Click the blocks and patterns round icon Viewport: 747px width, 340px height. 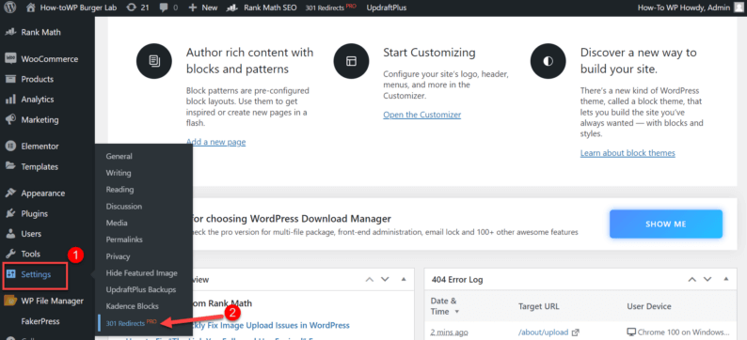click(154, 61)
